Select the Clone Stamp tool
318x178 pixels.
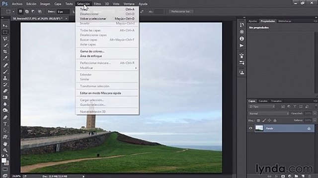click(x=5, y=78)
